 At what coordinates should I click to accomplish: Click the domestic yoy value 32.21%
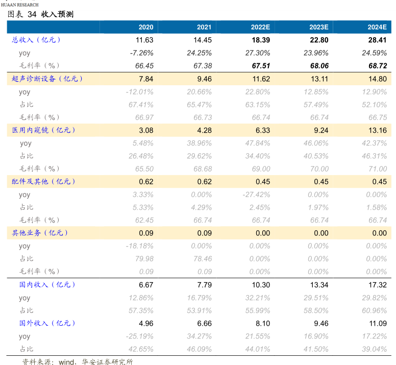point(258,298)
